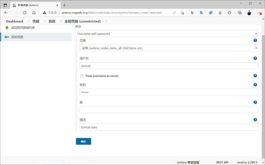Open Jenkins 中文社区 footer link
Viewport: 265px width, 165px height.
[188, 162]
